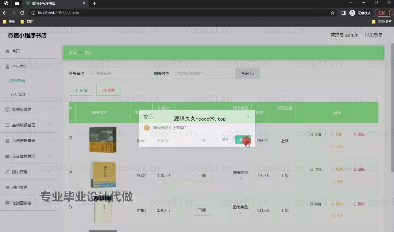Click 修改 for the 296.31 book row
The image size is (394, 232).
[x=337, y=135]
